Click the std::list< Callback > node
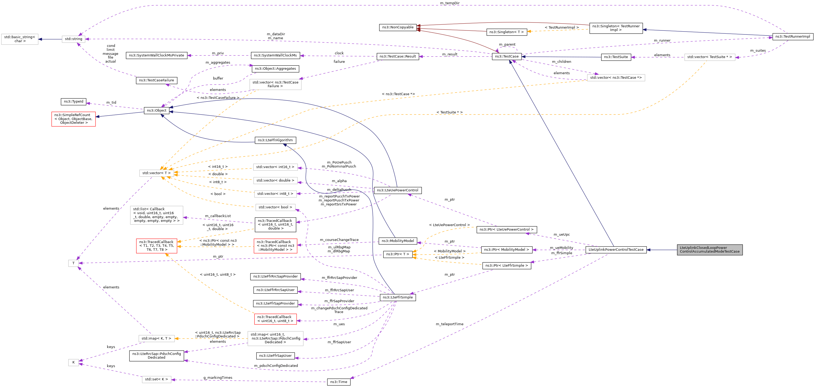 click(x=156, y=215)
